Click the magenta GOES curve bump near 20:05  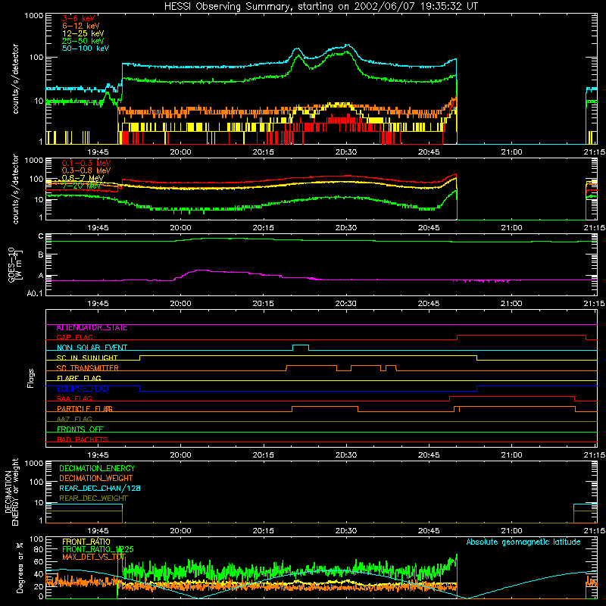point(201,270)
